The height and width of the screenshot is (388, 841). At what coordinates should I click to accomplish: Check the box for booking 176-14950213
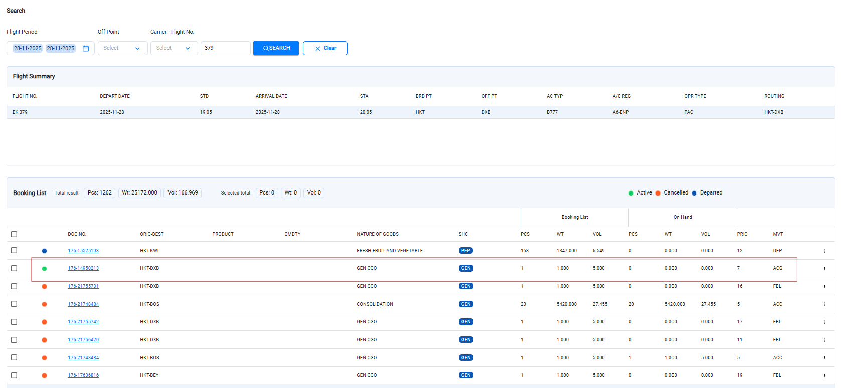[14, 268]
